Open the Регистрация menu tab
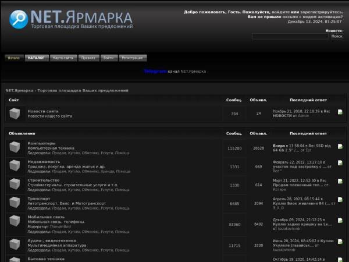This screenshot has width=349, height=262. pos(133,58)
